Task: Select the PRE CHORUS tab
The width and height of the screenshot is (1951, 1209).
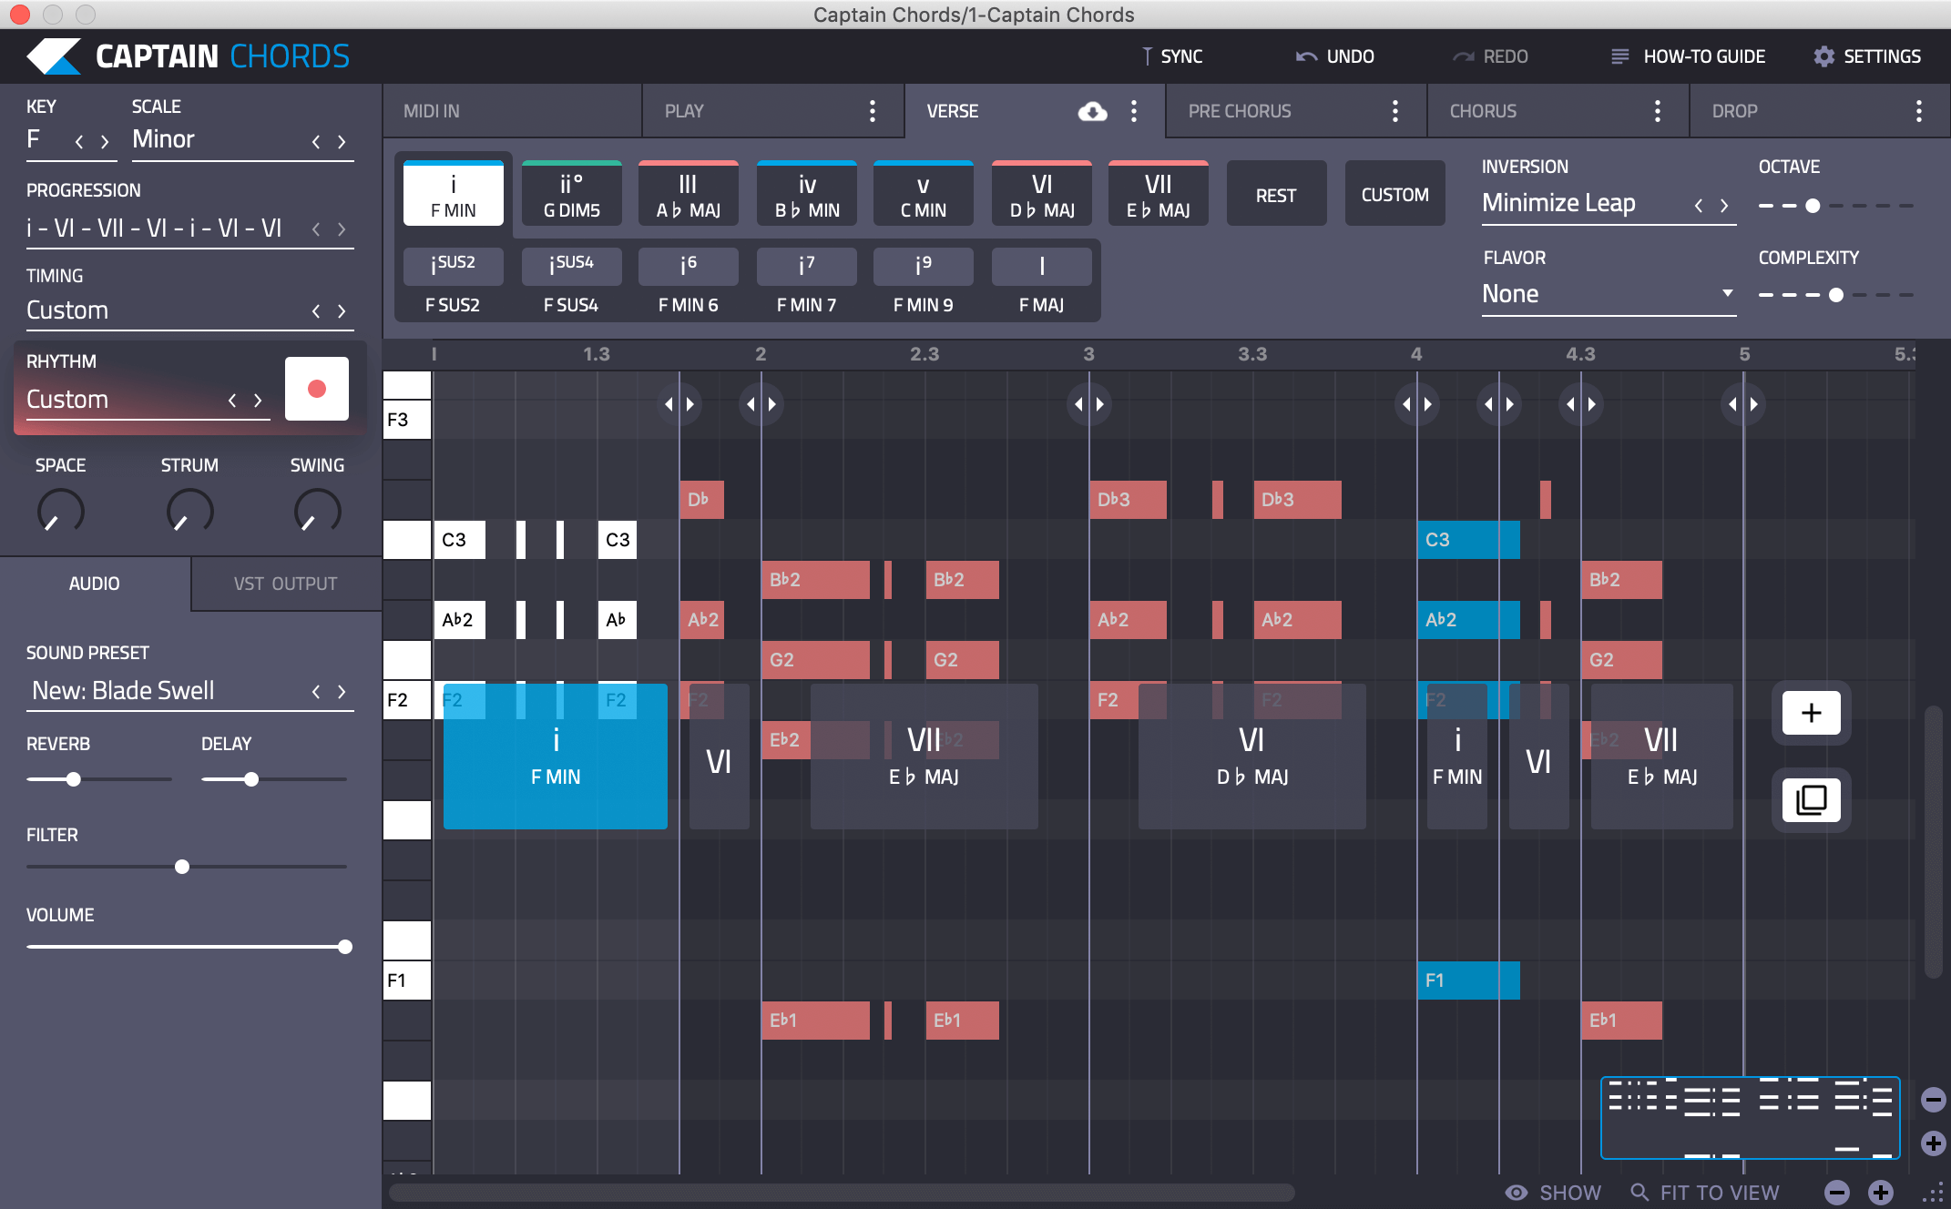Action: click(1239, 110)
